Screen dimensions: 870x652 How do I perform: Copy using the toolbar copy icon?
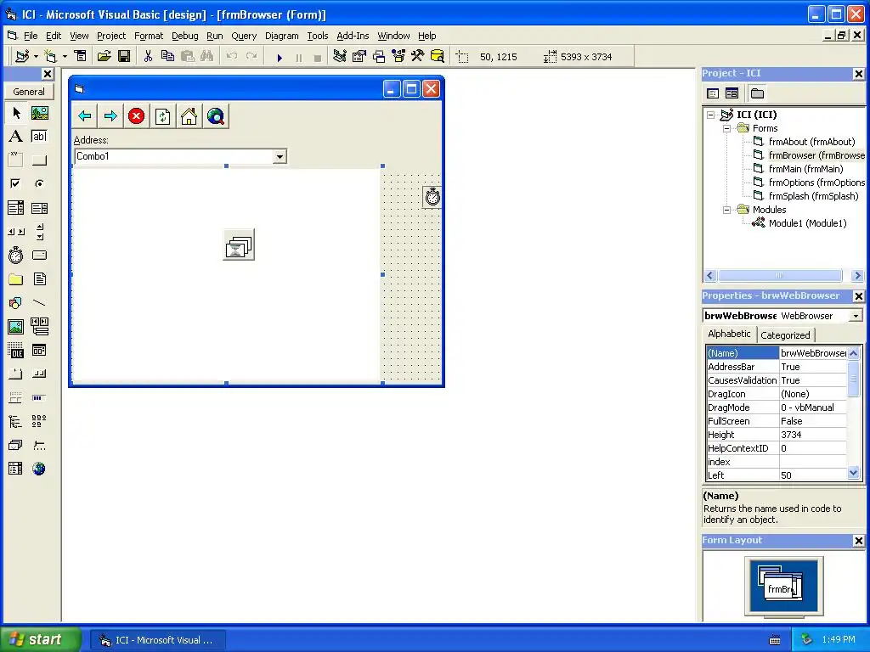[x=167, y=56]
